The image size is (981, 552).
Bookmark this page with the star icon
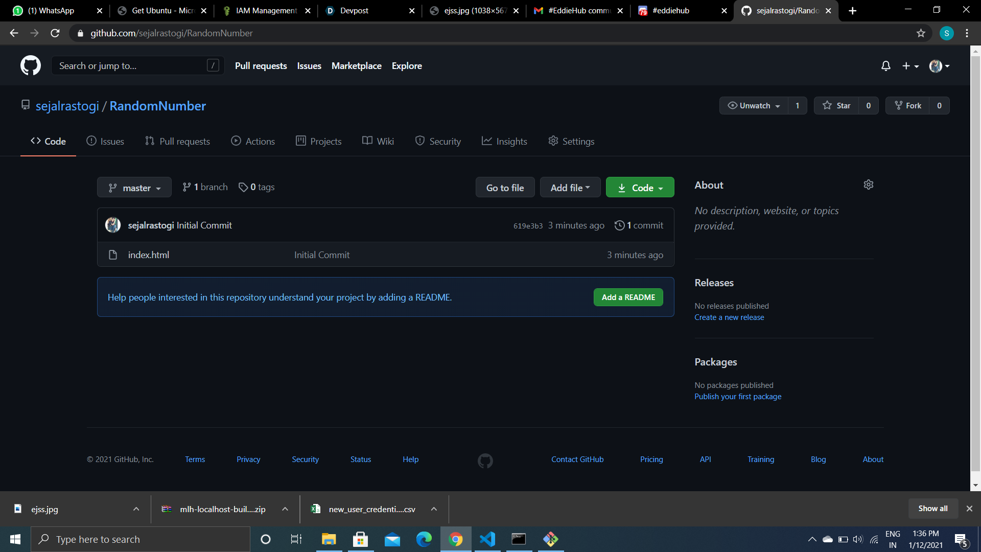[x=921, y=33]
